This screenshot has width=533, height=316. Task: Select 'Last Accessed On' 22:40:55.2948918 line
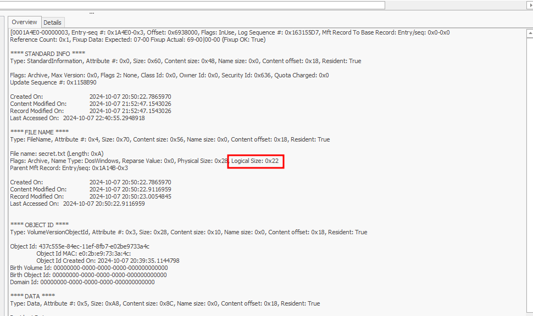[77, 118]
